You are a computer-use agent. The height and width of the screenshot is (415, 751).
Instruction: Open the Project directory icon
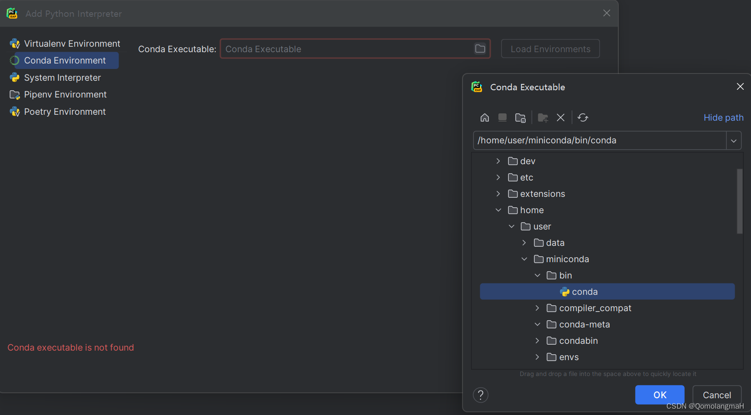521,117
